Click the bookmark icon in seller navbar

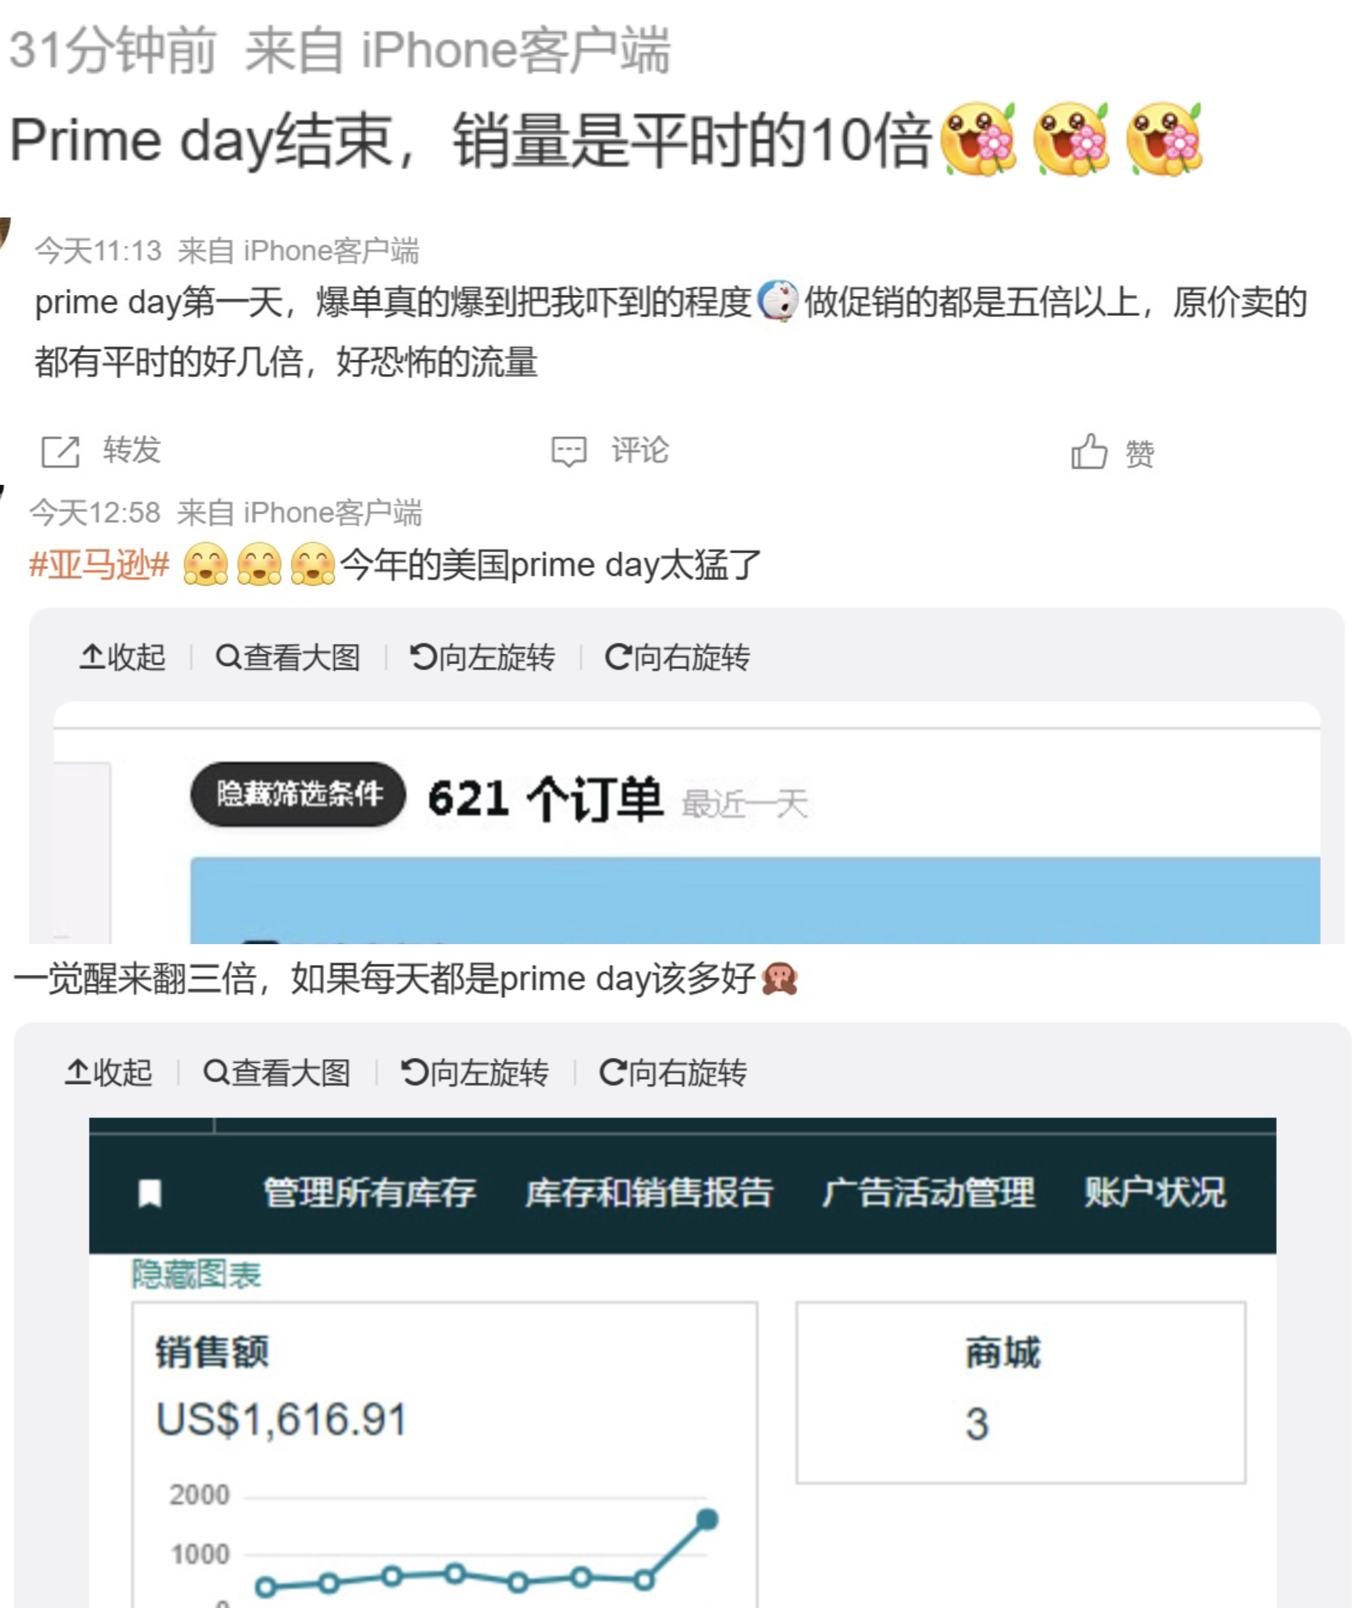[150, 1193]
